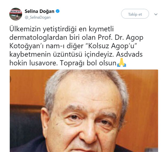Click the tweet text about Agop Kotoğyan
Viewport: 167px width, 152px height.
[76, 46]
